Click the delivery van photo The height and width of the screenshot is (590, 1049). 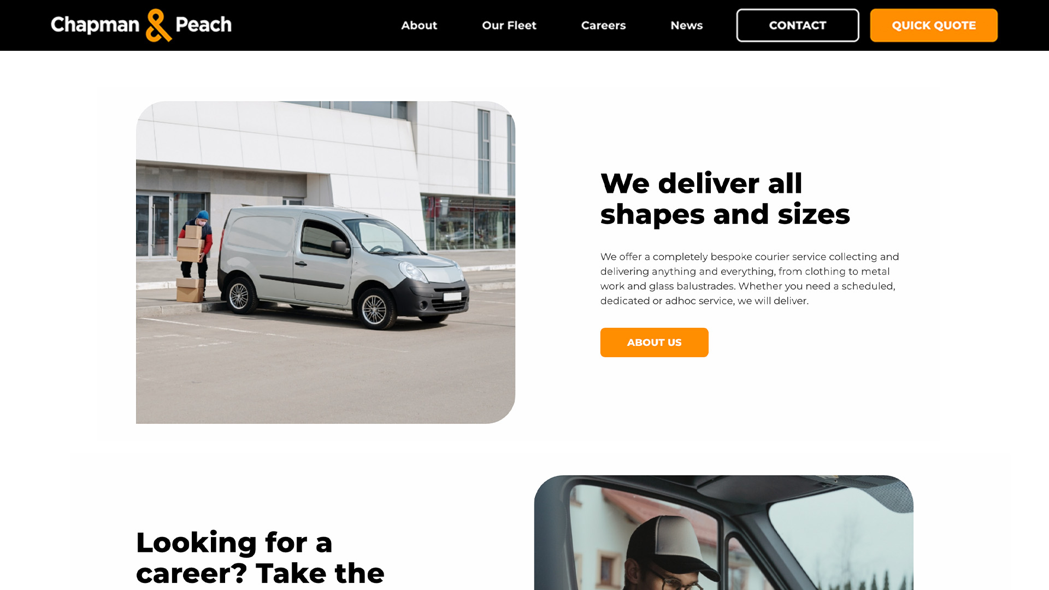pyautogui.click(x=326, y=262)
